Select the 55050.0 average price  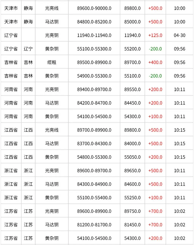132,157
